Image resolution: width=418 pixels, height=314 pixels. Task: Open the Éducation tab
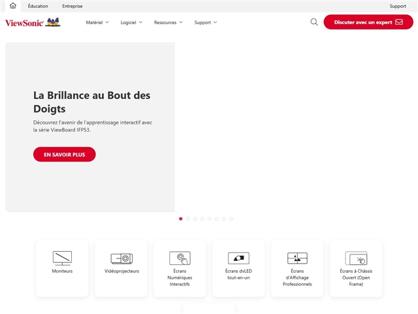point(38,6)
